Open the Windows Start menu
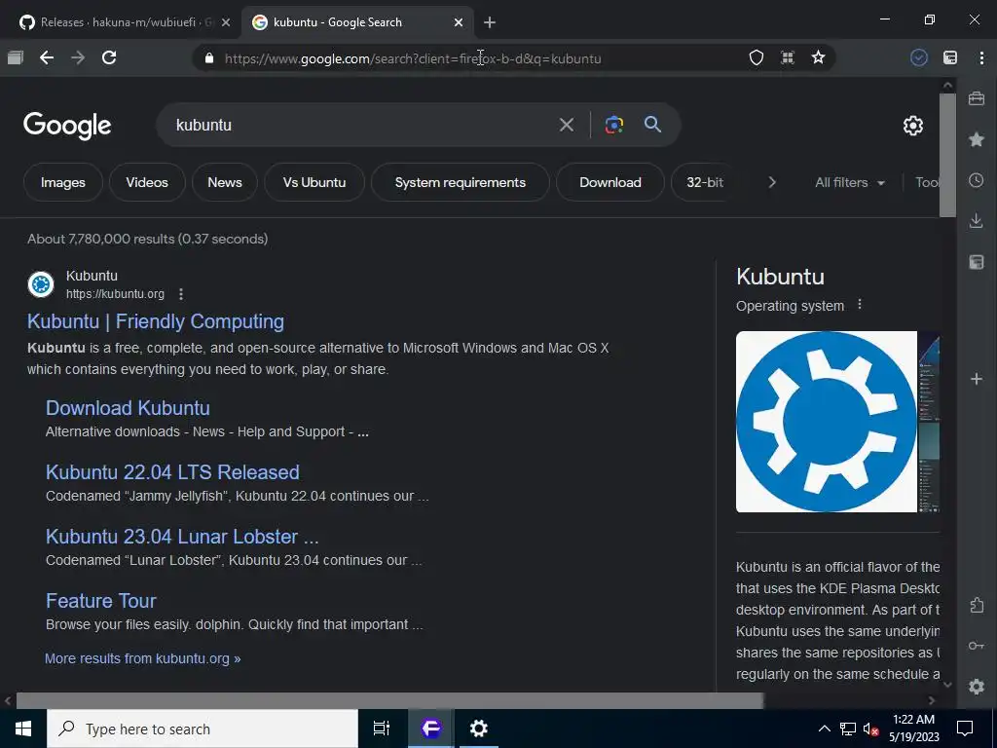The height and width of the screenshot is (748, 997). pos(23,729)
